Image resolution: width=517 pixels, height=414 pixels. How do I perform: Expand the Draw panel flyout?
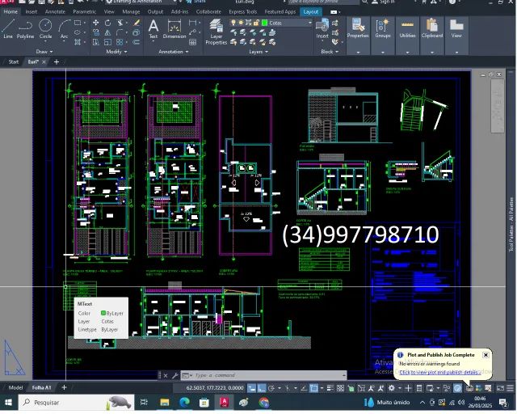tap(44, 52)
